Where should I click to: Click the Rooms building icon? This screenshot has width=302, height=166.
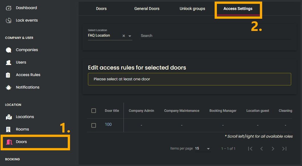point(8,129)
